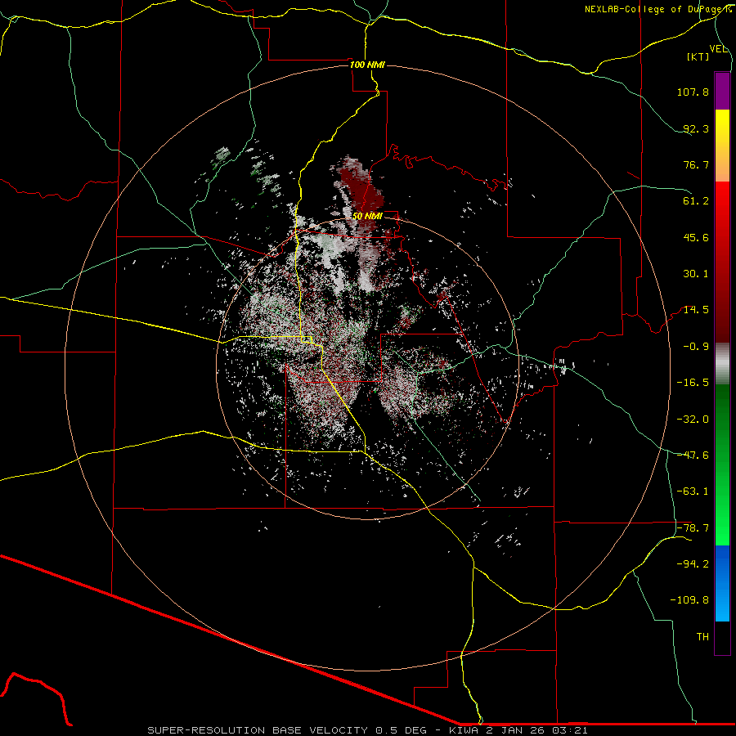736x736 pixels.
Task: Click the Super-Resolution Base Velocity caption
Action: (367, 730)
